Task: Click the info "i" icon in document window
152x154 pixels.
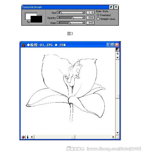Action: [x=28, y=137]
